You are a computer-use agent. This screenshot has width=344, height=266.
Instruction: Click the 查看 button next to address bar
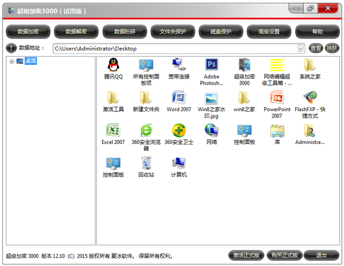pyautogui.click(x=315, y=49)
